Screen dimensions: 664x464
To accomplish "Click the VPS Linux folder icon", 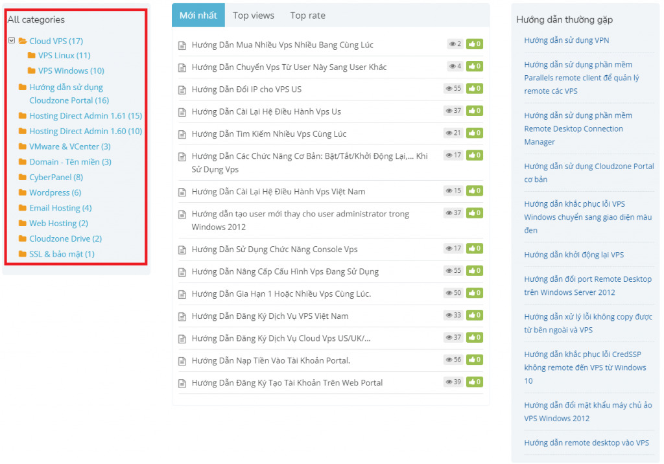I will pos(31,56).
